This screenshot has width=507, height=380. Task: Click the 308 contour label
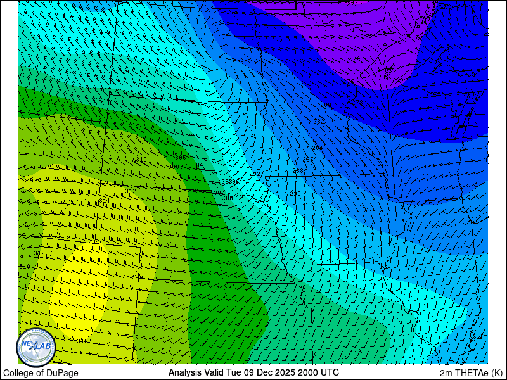[174, 167]
